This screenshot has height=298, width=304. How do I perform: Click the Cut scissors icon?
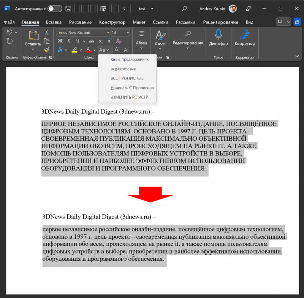[x=47, y=32]
